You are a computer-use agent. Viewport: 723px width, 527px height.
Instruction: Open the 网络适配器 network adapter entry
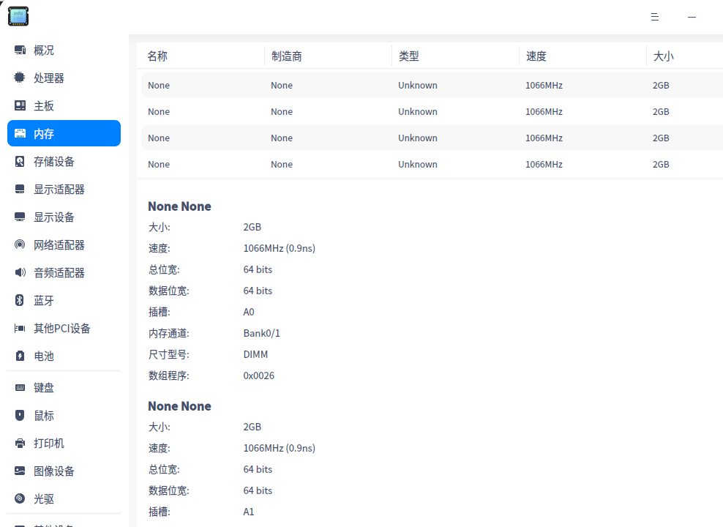(x=64, y=244)
